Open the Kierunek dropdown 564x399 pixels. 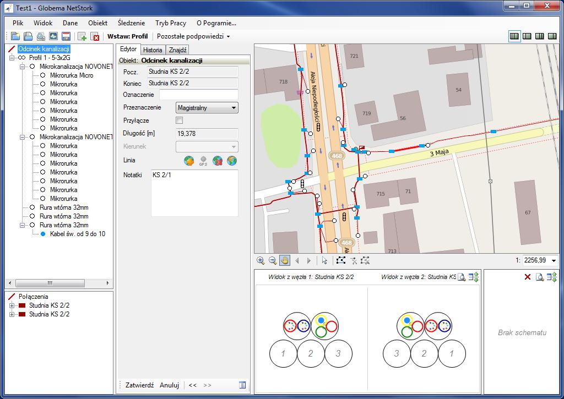point(207,146)
